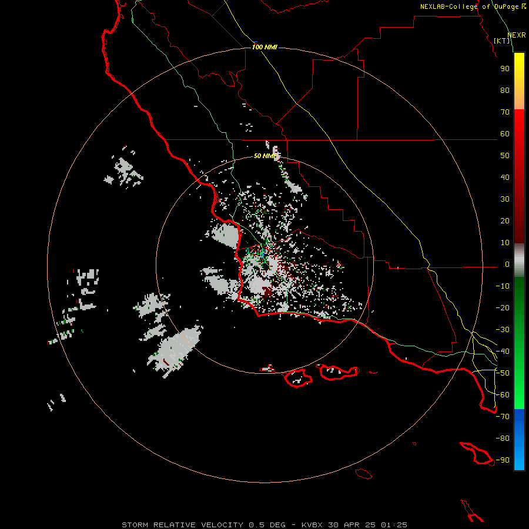Click the NEXR label above the color scale
The image size is (529, 529).
point(517,35)
